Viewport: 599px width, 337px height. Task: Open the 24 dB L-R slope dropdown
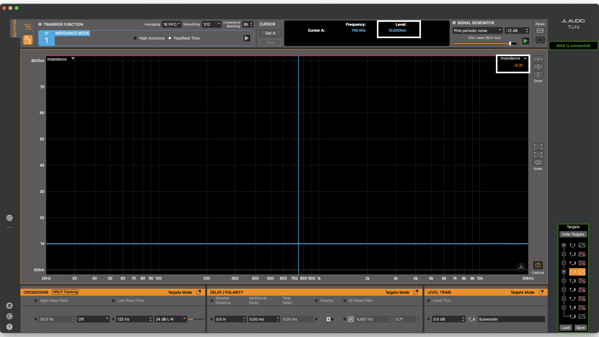(x=170, y=319)
